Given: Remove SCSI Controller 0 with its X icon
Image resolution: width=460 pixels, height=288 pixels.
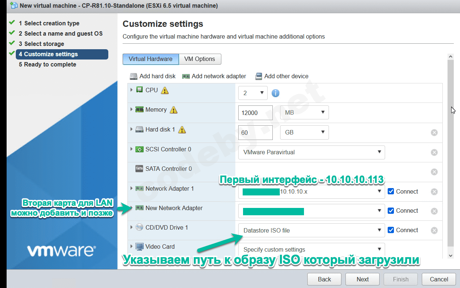Looking at the screenshot, I should coord(434,152).
